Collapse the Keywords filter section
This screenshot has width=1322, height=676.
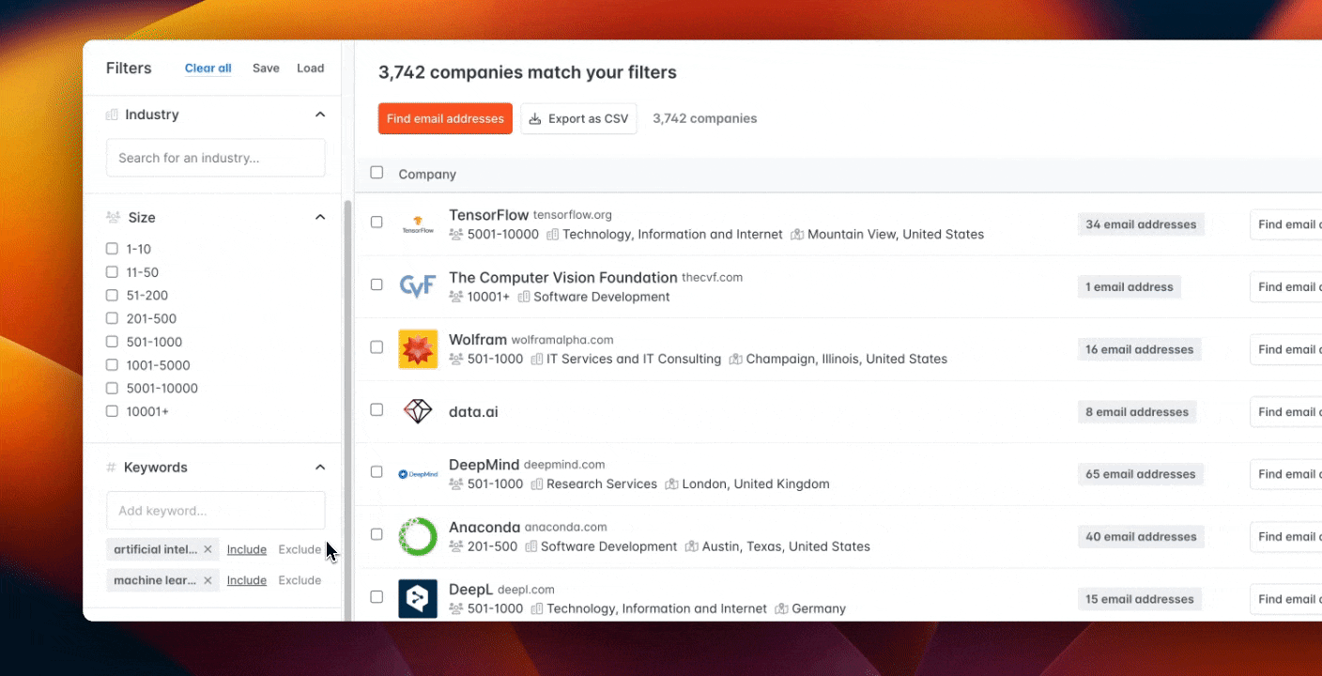[320, 467]
